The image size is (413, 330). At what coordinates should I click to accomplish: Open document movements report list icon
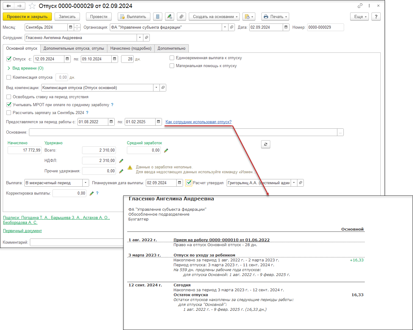157,16
